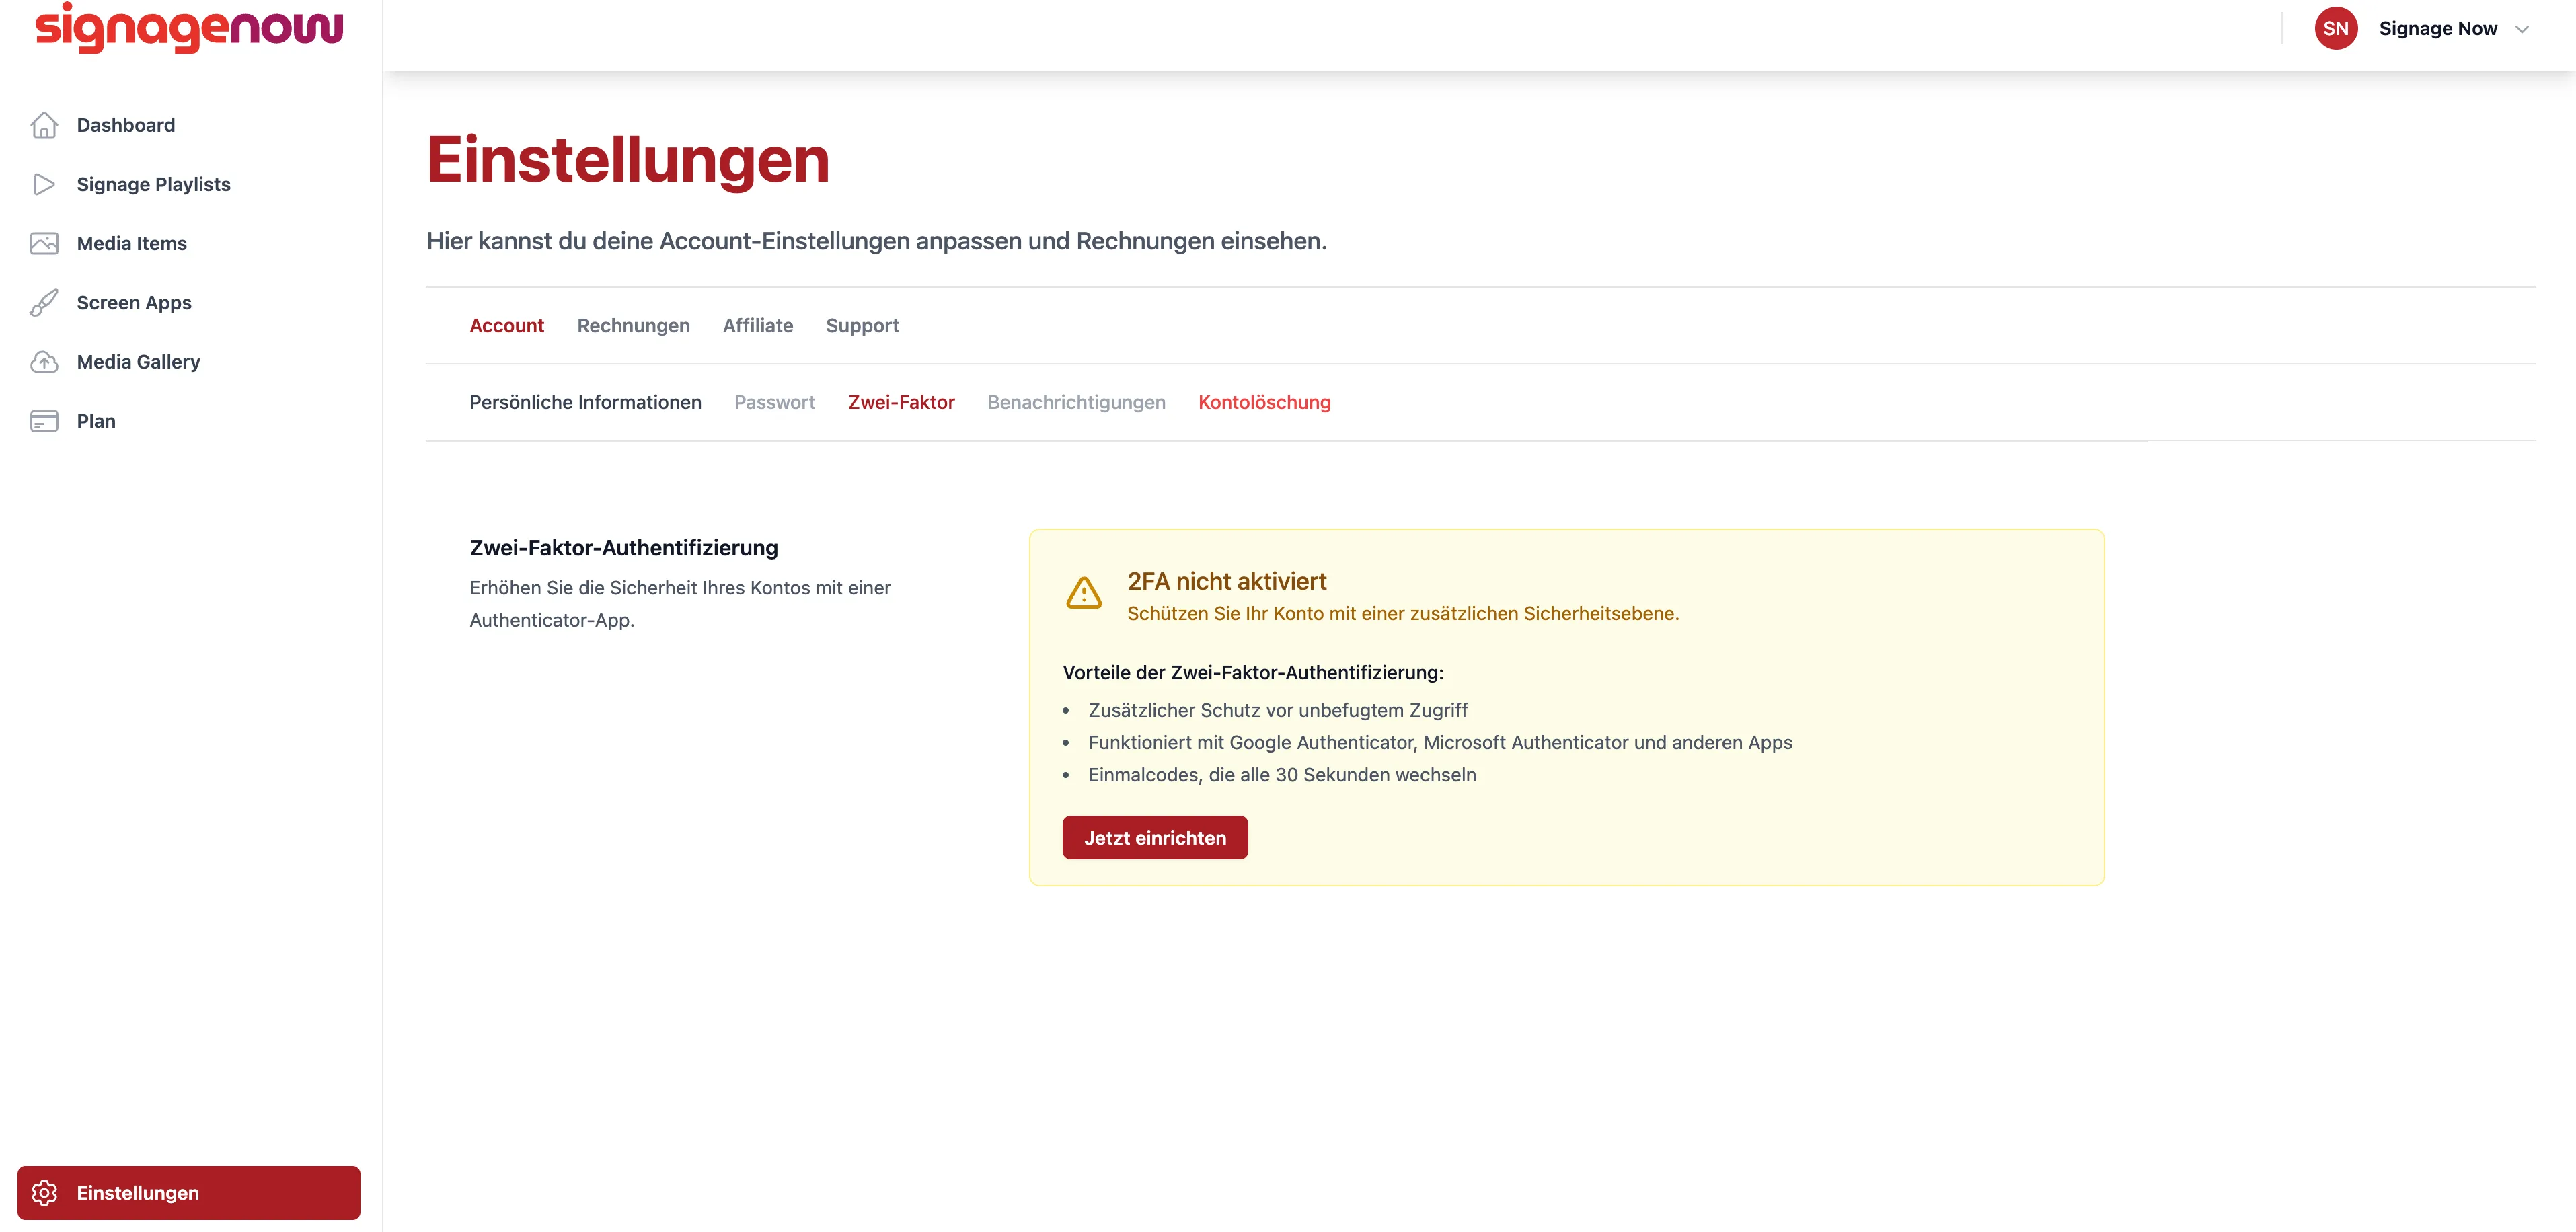Open the Plan page
The width and height of the screenshot is (2576, 1232).
(96, 421)
